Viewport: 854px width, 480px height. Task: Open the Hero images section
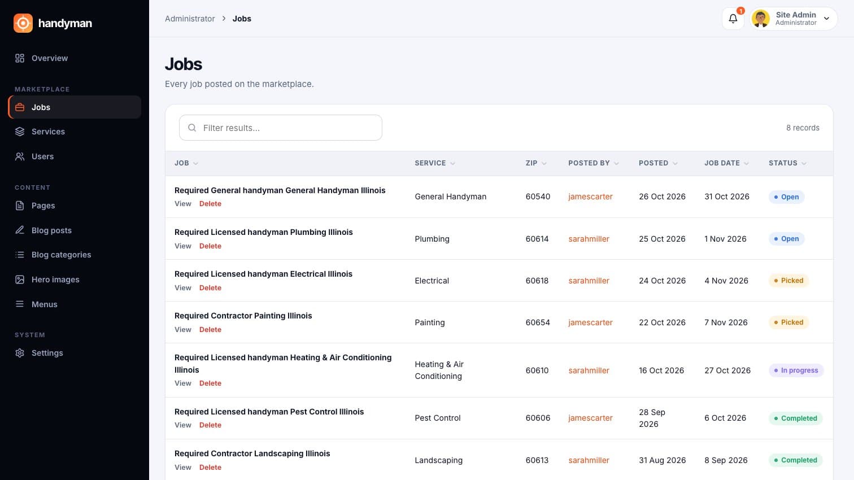tap(75, 280)
